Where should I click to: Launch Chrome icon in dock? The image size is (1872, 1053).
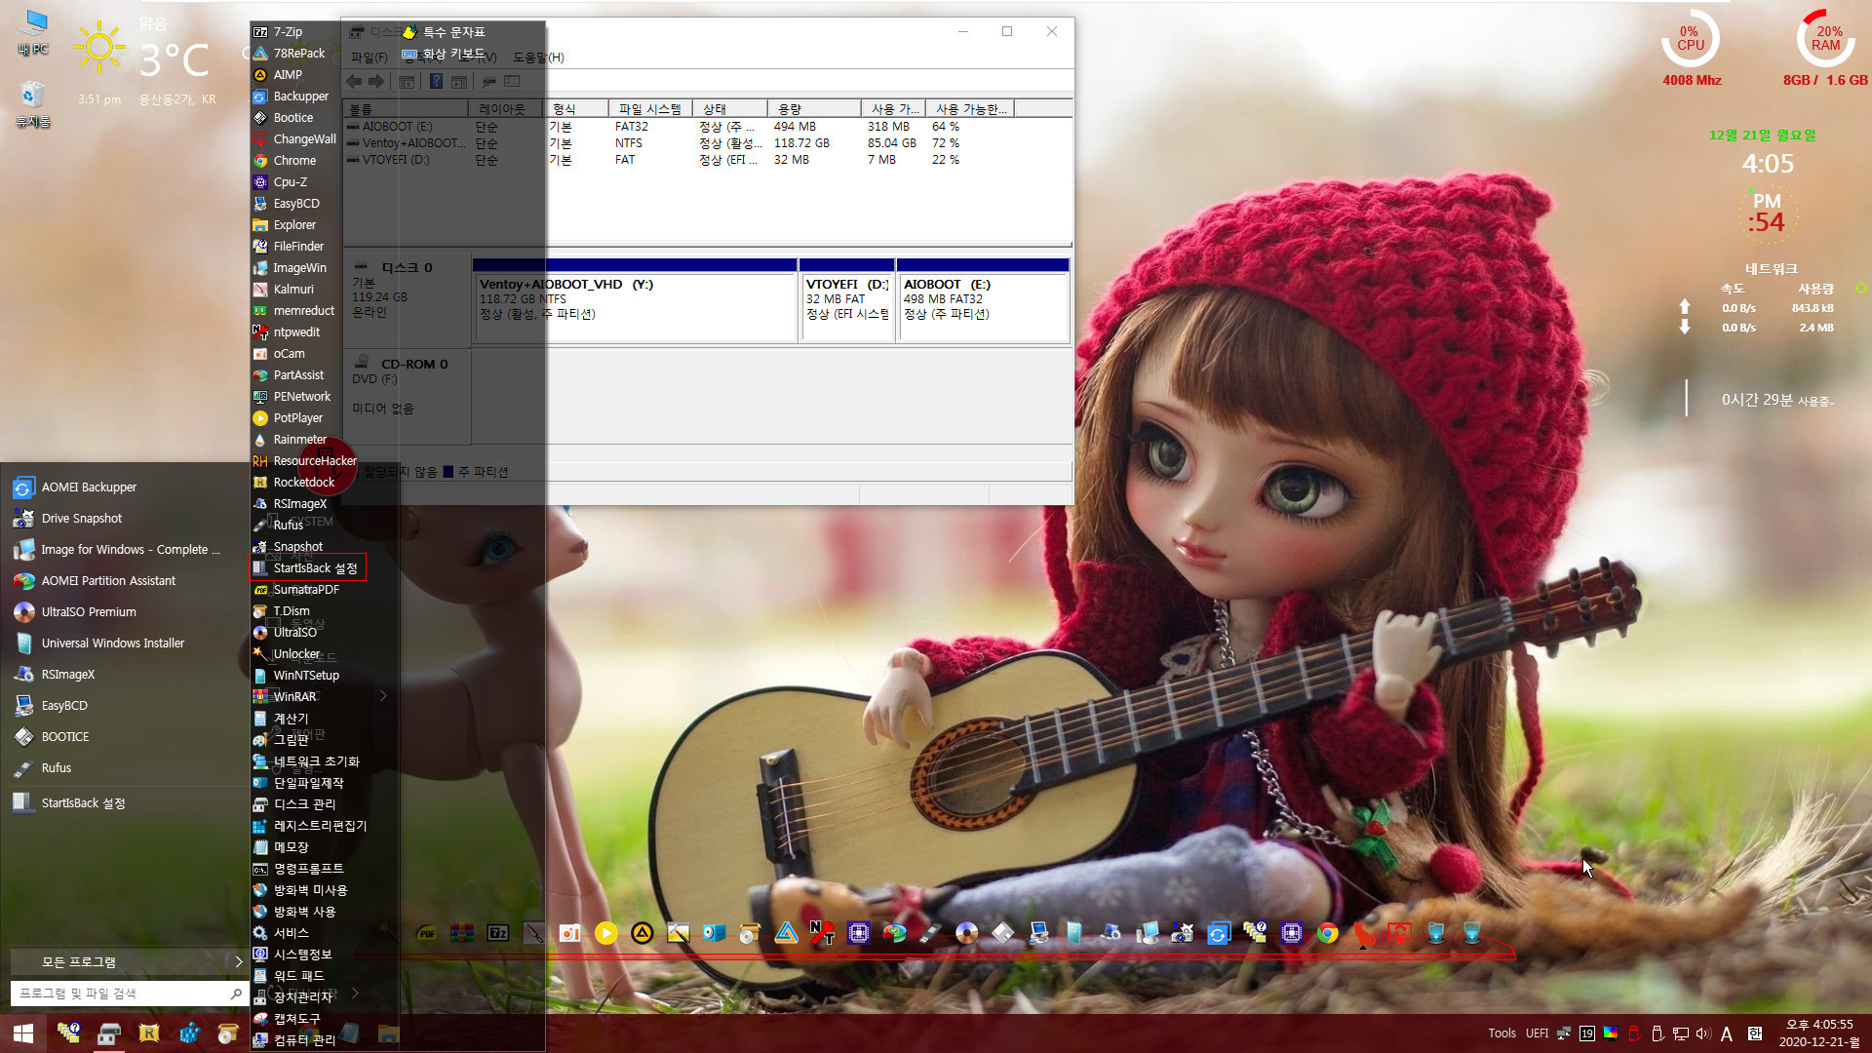click(1327, 933)
